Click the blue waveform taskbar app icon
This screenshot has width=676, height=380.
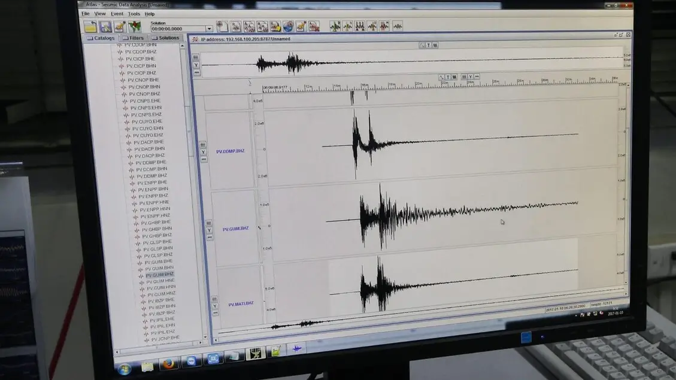pos(296,348)
